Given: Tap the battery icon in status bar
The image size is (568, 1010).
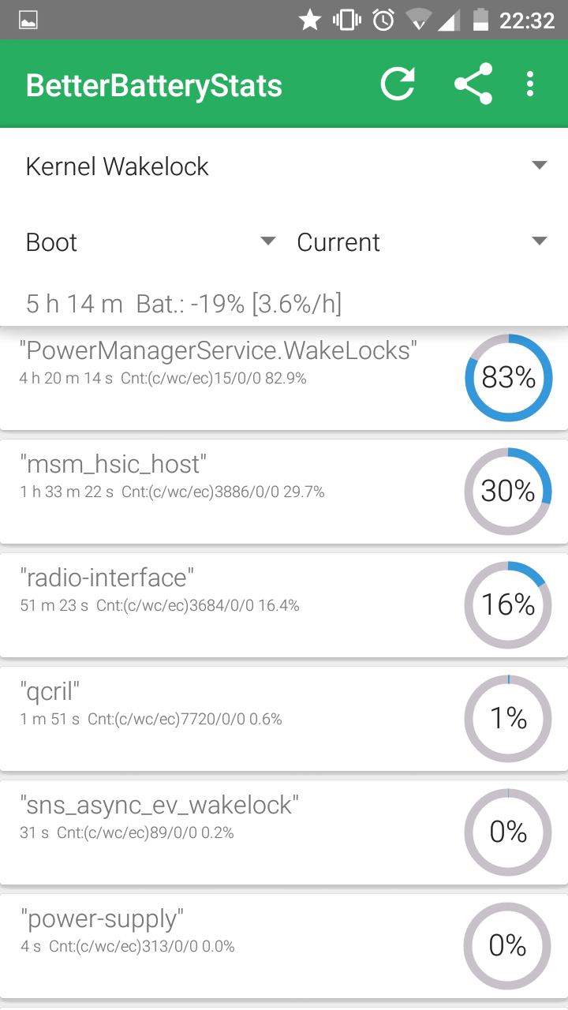Looking at the screenshot, I should tap(480, 20).
